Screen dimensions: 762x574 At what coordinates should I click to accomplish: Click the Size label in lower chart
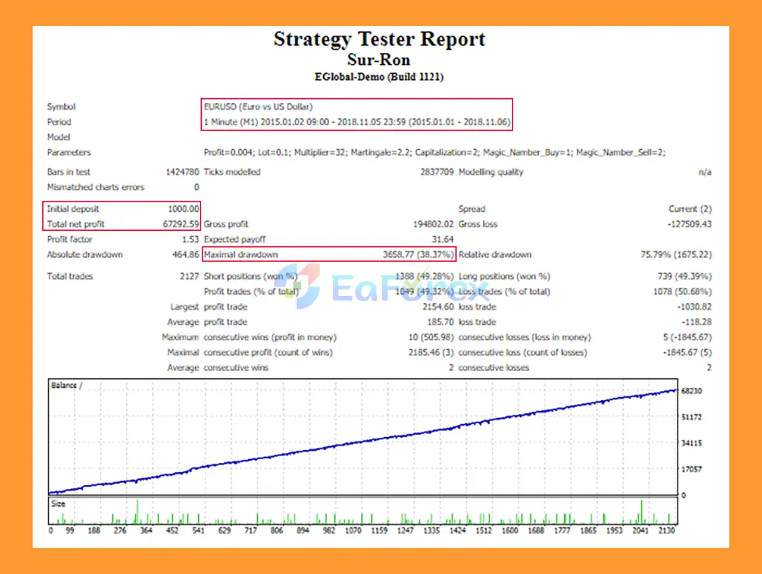[x=58, y=504]
